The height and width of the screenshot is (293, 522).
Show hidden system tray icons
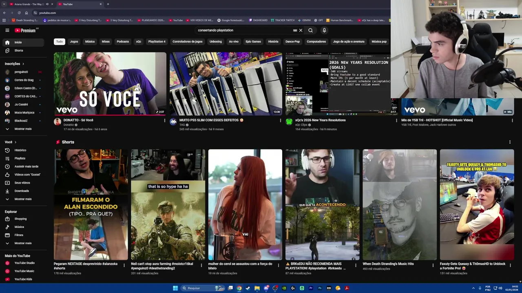[x=473, y=288]
